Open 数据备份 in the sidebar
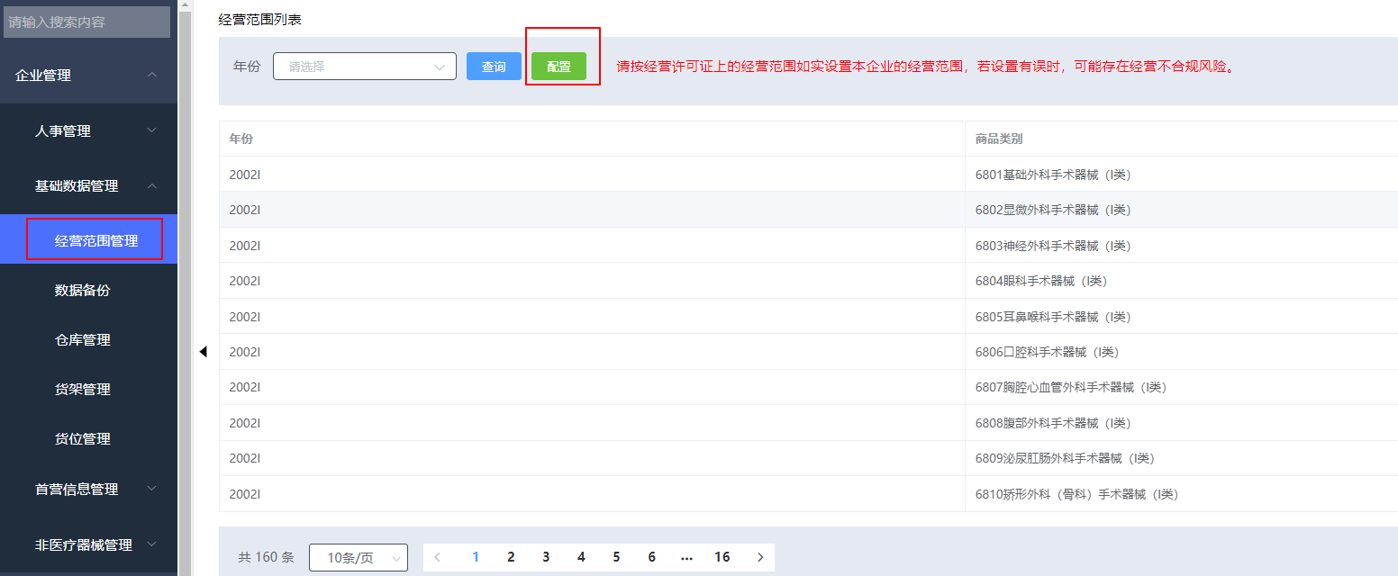 tap(83, 291)
